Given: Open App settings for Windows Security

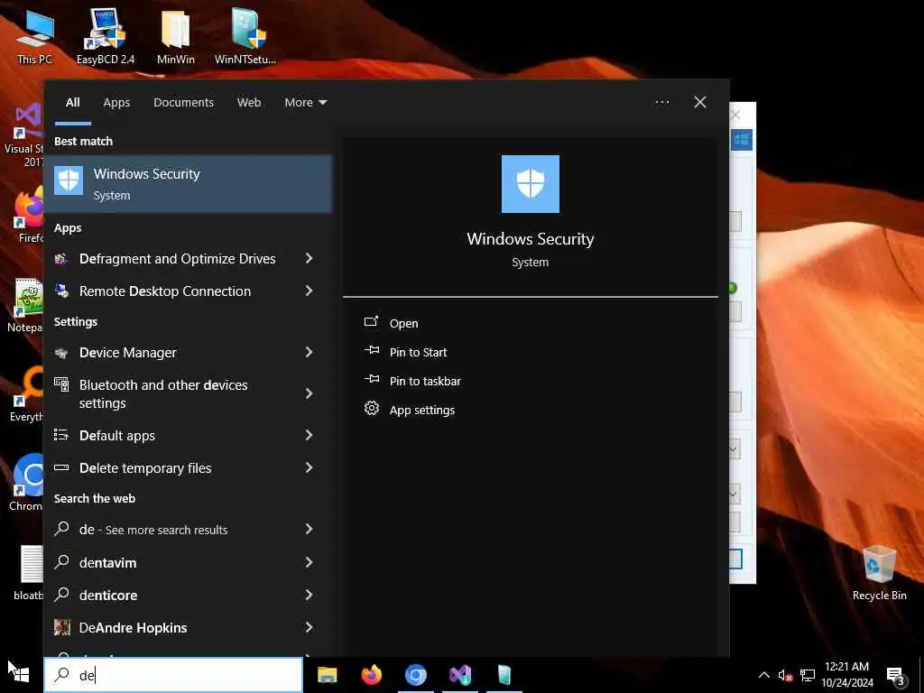Looking at the screenshot, I should tap(422, 411).
